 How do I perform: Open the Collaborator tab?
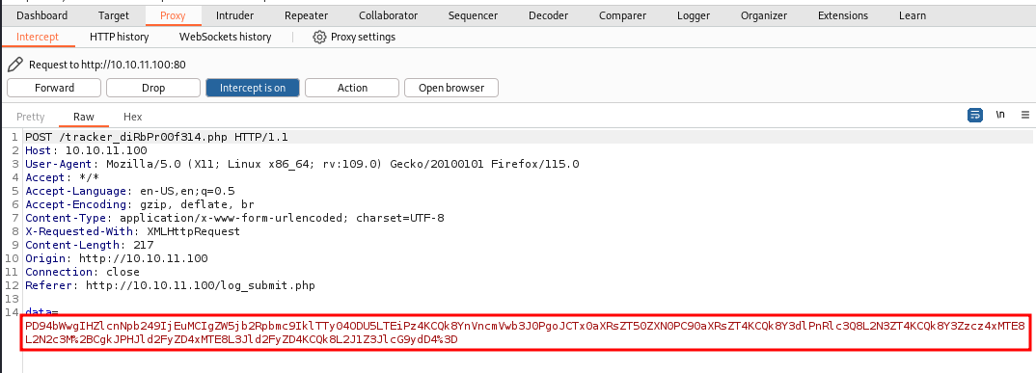click(x=388, y=15)
